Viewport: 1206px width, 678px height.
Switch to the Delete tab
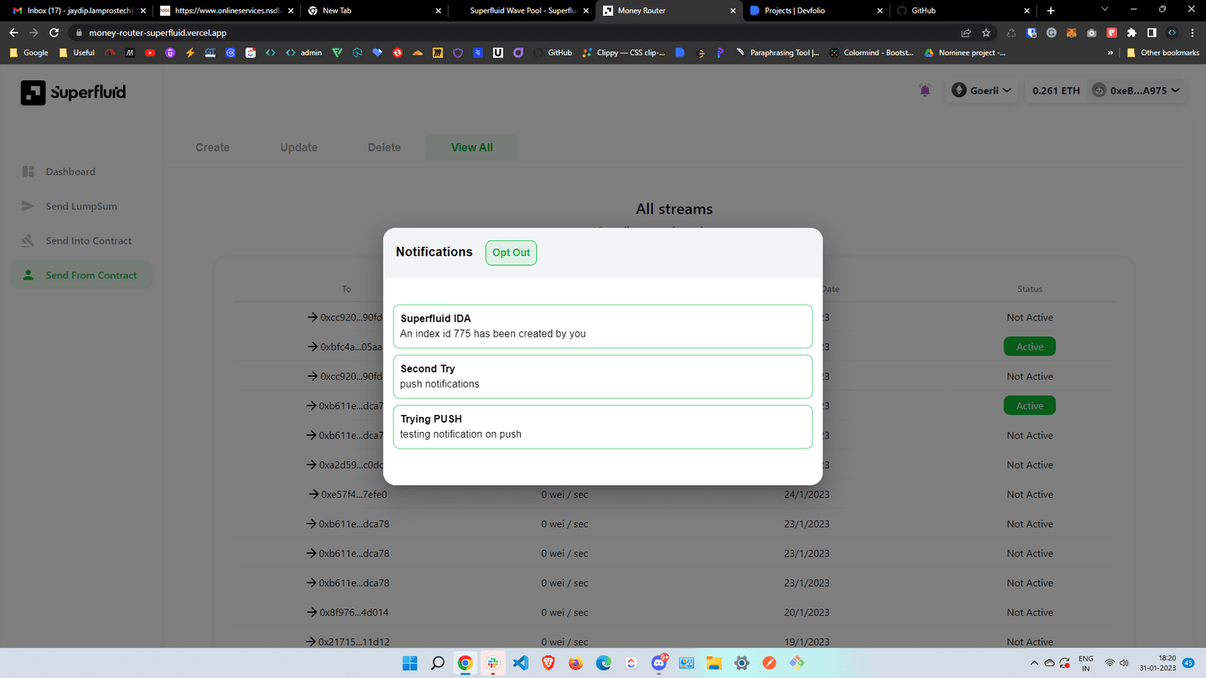click(x=384, y=147)
